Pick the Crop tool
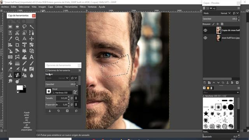This screenshot has height=140, width=249. coord(17,45)
